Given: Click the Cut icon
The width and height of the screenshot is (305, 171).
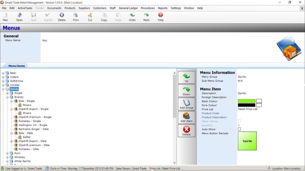Looking at the screenshot, I should (90, 17).
